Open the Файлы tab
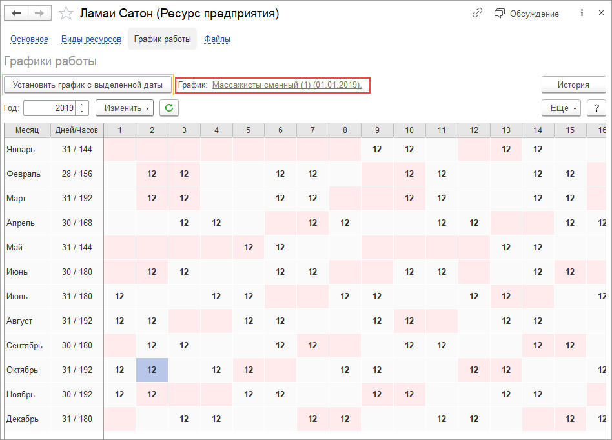 (218, 39)
